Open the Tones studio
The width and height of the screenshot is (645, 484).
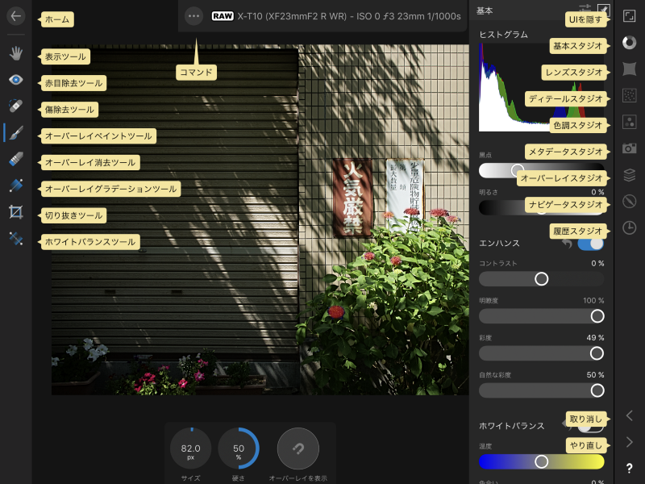tap(630, 122)
